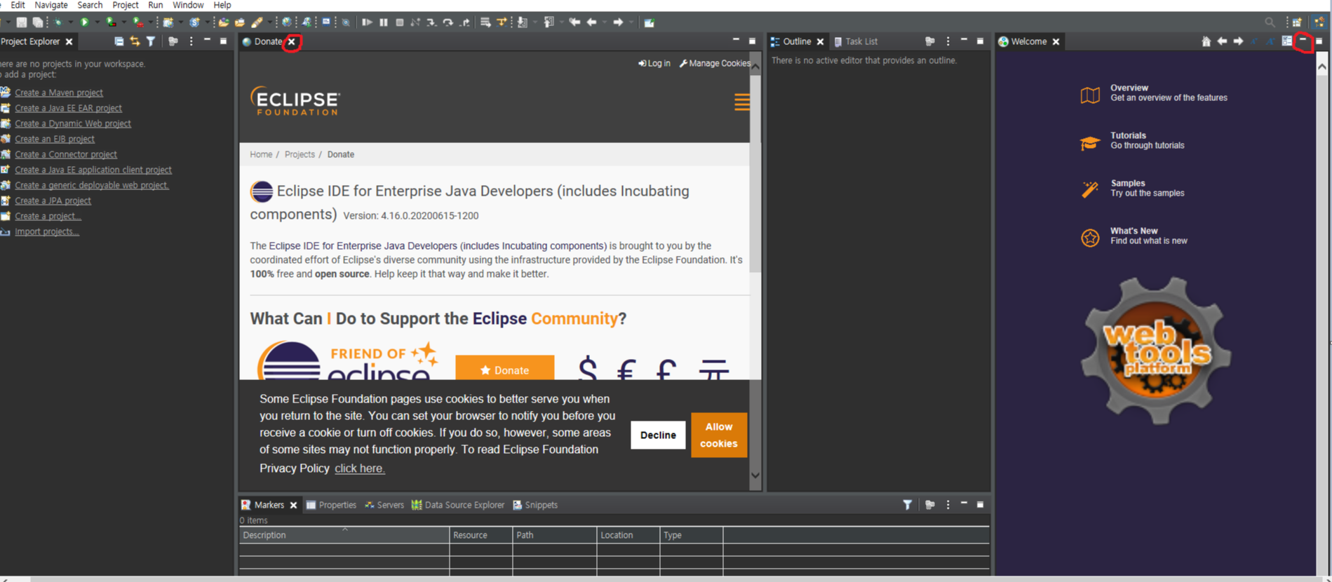The width and height of the screenshot is (1332, 582).
Task: Expand the Forward history dropdown arrow
Action: (x=631, y=22)
